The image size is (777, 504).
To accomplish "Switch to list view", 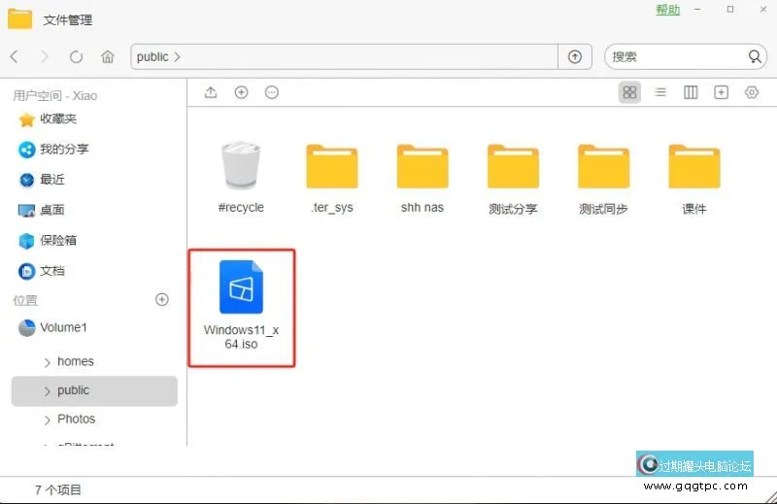I will point(660,92).
